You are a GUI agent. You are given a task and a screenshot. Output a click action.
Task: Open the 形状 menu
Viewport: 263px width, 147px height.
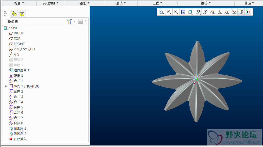[121, 3]
